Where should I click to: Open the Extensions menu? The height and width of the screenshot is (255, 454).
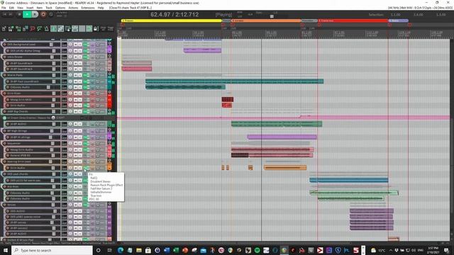coord(88,8)
